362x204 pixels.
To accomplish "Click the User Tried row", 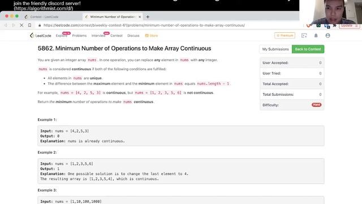I will point(292,73).
